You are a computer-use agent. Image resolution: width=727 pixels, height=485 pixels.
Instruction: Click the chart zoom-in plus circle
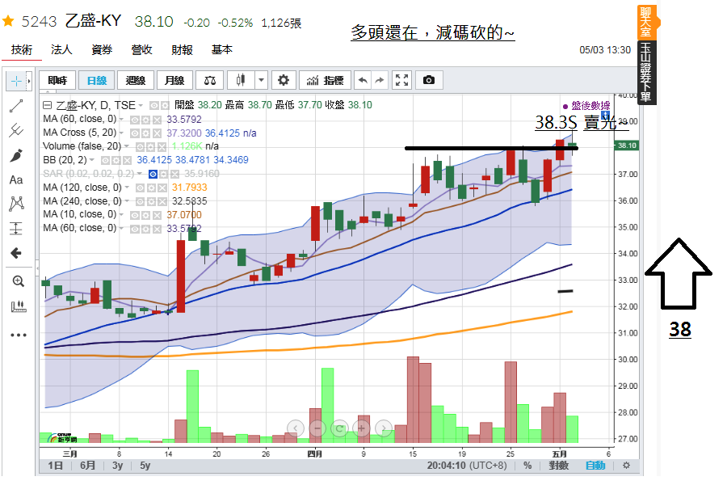tap(361, 428)
